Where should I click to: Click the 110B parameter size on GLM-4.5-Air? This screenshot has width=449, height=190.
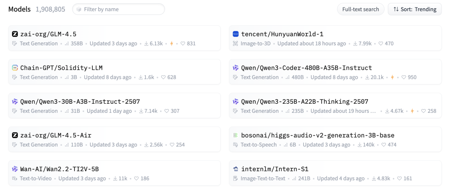tap(77, 145)
